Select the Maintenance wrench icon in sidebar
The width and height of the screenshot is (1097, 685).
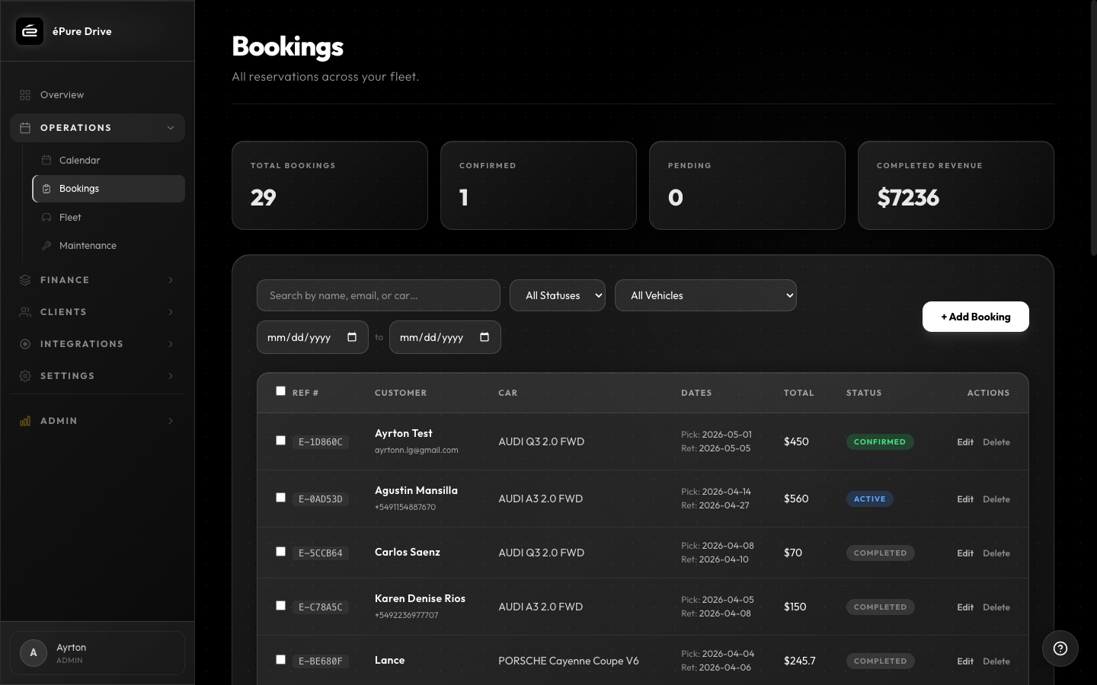pos(46,245)
